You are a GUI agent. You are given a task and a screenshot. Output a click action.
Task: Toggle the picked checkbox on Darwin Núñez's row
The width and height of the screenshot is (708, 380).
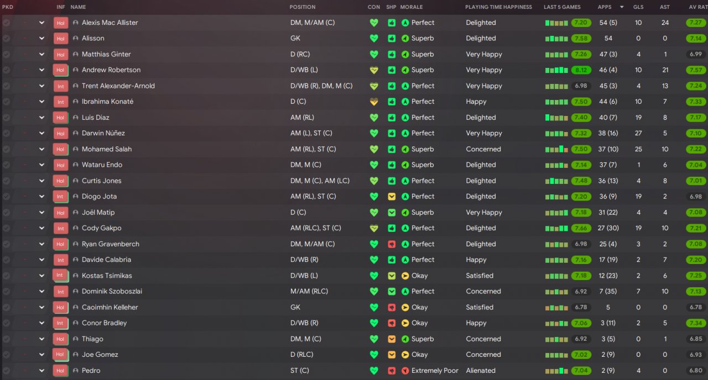click(x=6, y=133)
